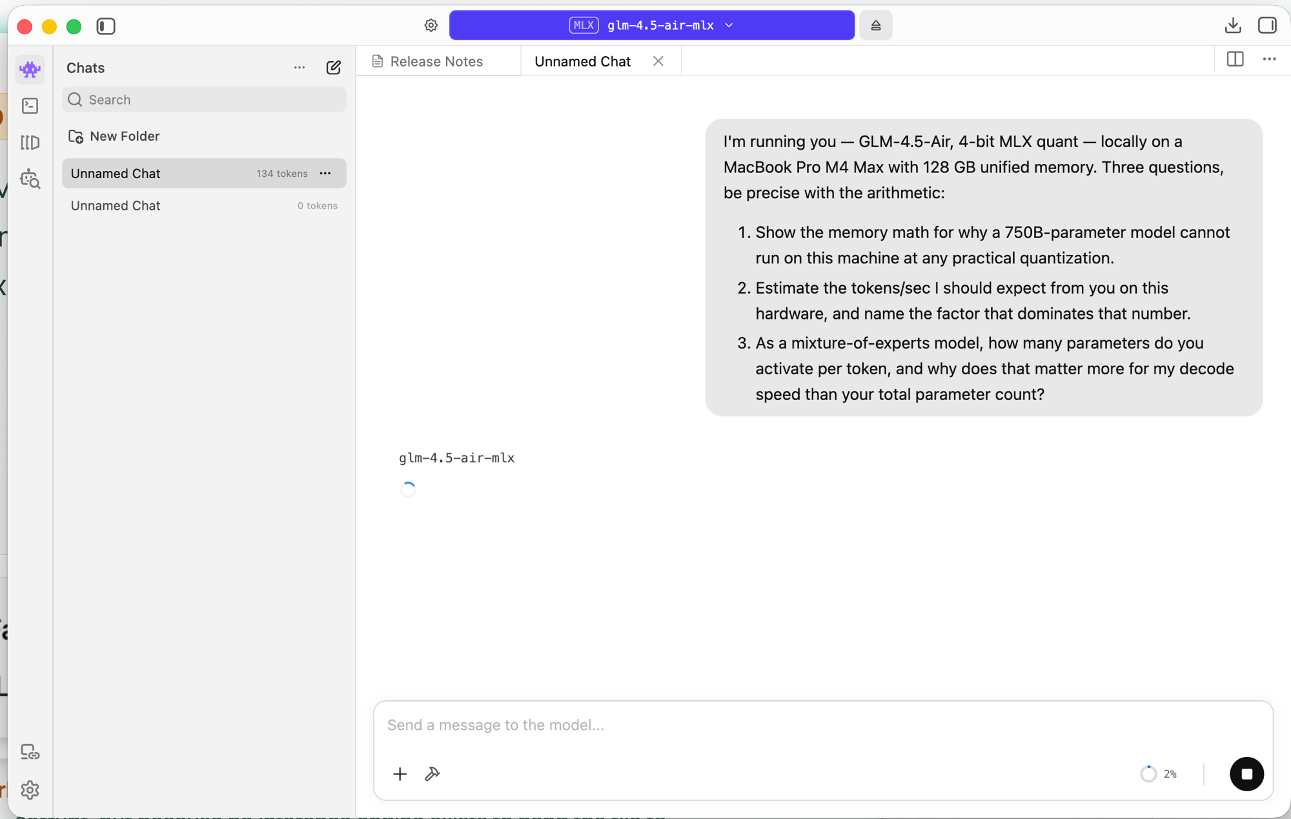Screen dimensions: 1291x819
Task: Open the Discover models search icon
Action: [x=30, y=179]
